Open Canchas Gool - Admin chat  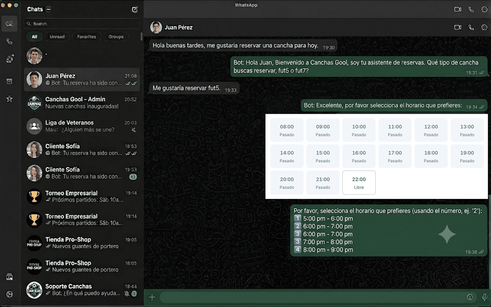click(x=82, y=103)
